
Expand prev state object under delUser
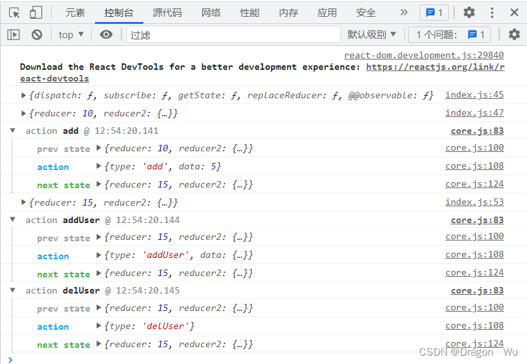[x=99, y=308]
